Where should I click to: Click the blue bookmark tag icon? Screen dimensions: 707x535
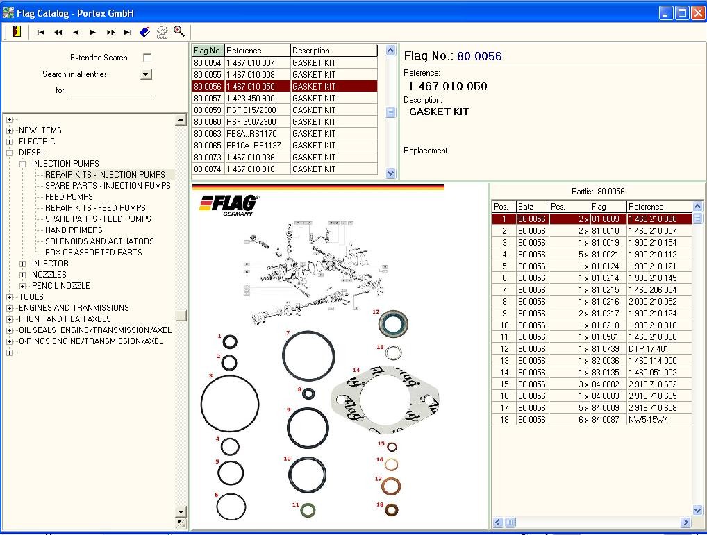[144, 32]
